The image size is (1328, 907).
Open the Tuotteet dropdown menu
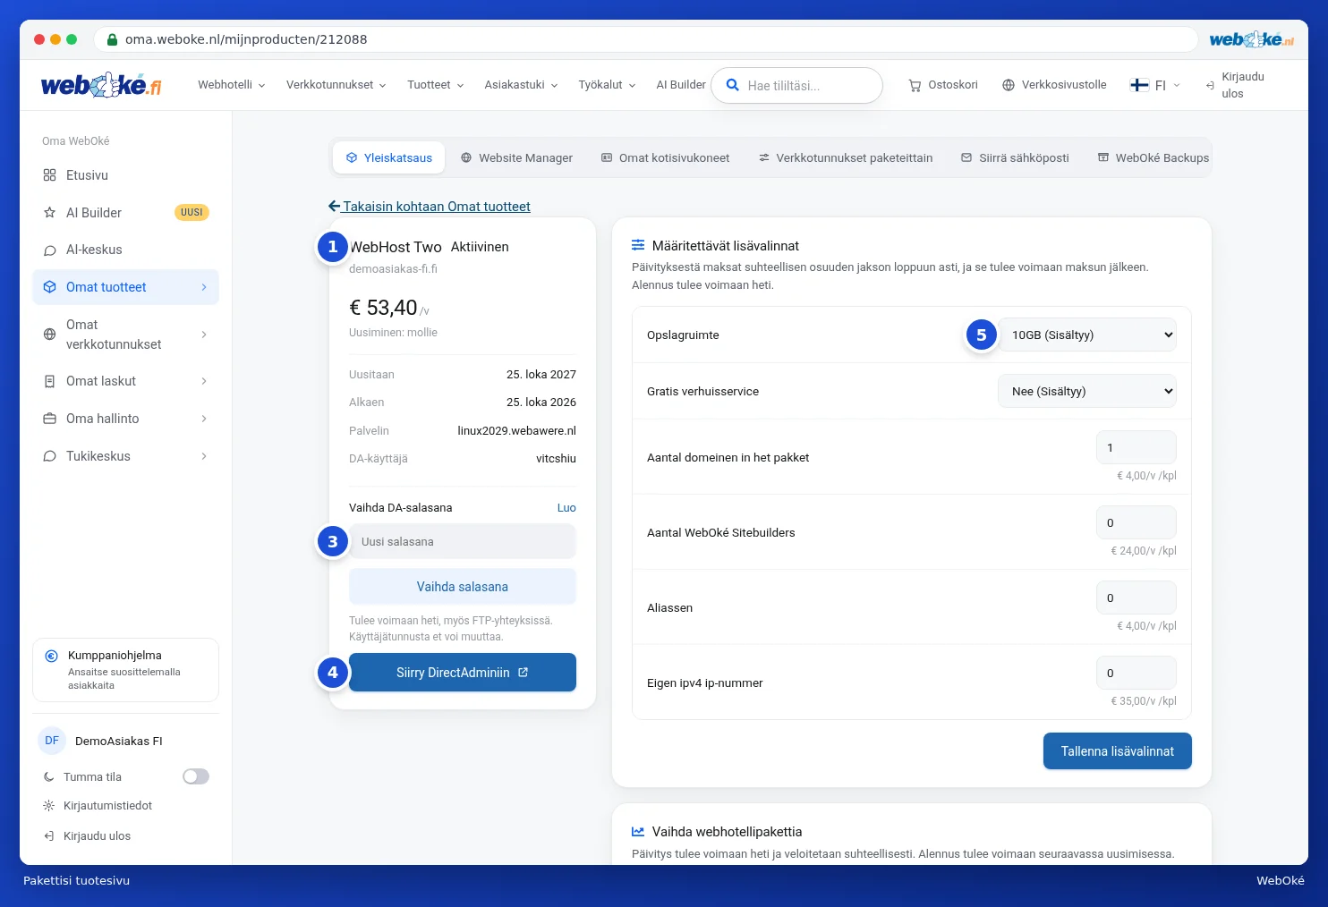point(436,85)
